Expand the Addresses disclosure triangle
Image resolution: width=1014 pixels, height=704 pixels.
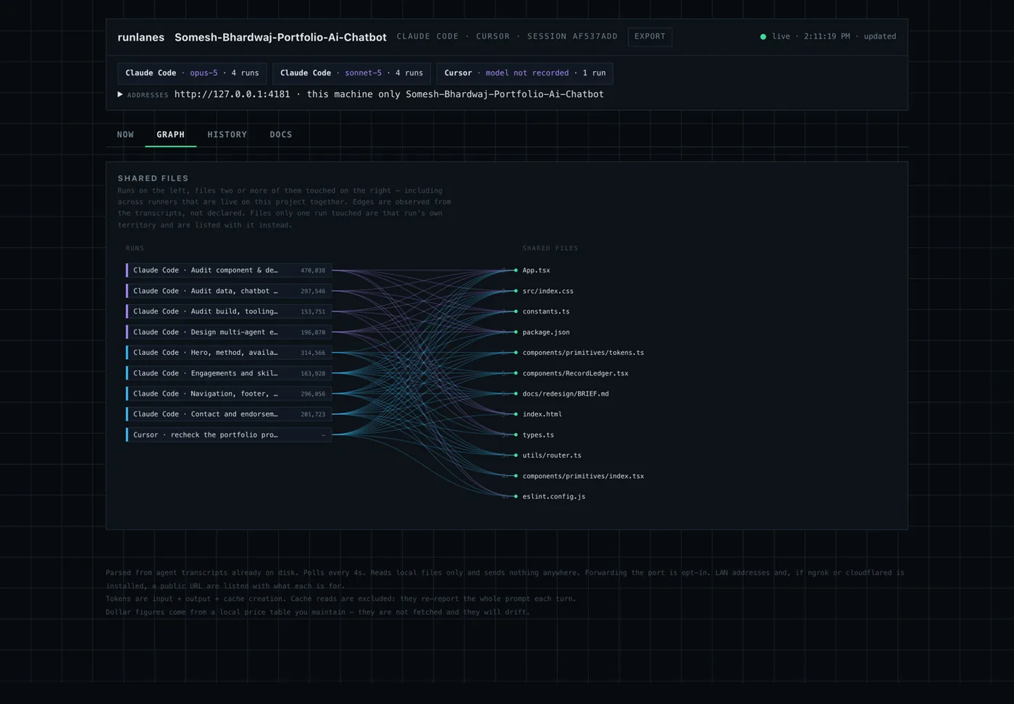click(120, 94)
